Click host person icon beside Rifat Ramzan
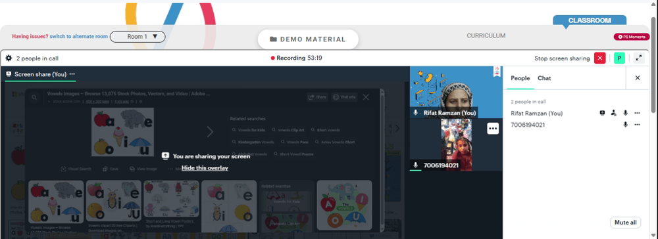This screenshot has height=239, width=658. [x=613, y=113]
